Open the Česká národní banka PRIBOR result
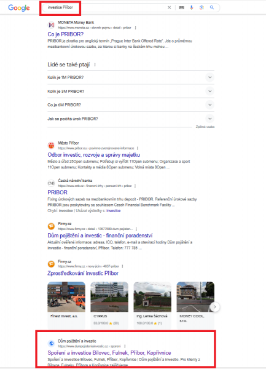Image resolution: width=266 pixels, height=369 pixels. 58,192
